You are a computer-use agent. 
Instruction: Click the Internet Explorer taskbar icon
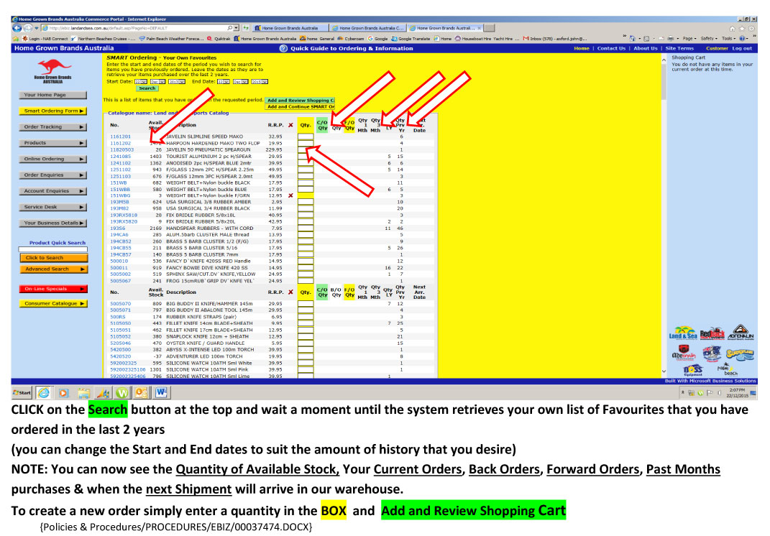[44, 392]
